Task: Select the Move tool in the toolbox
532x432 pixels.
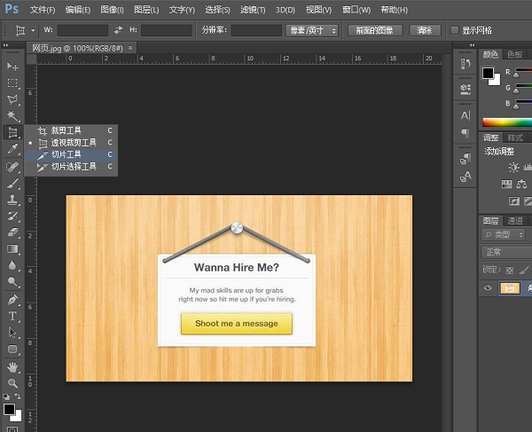Action: pos(12,67)
